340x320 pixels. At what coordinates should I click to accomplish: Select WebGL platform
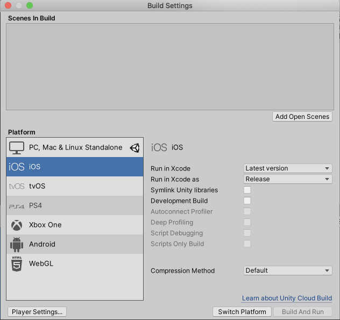point(75,264)
